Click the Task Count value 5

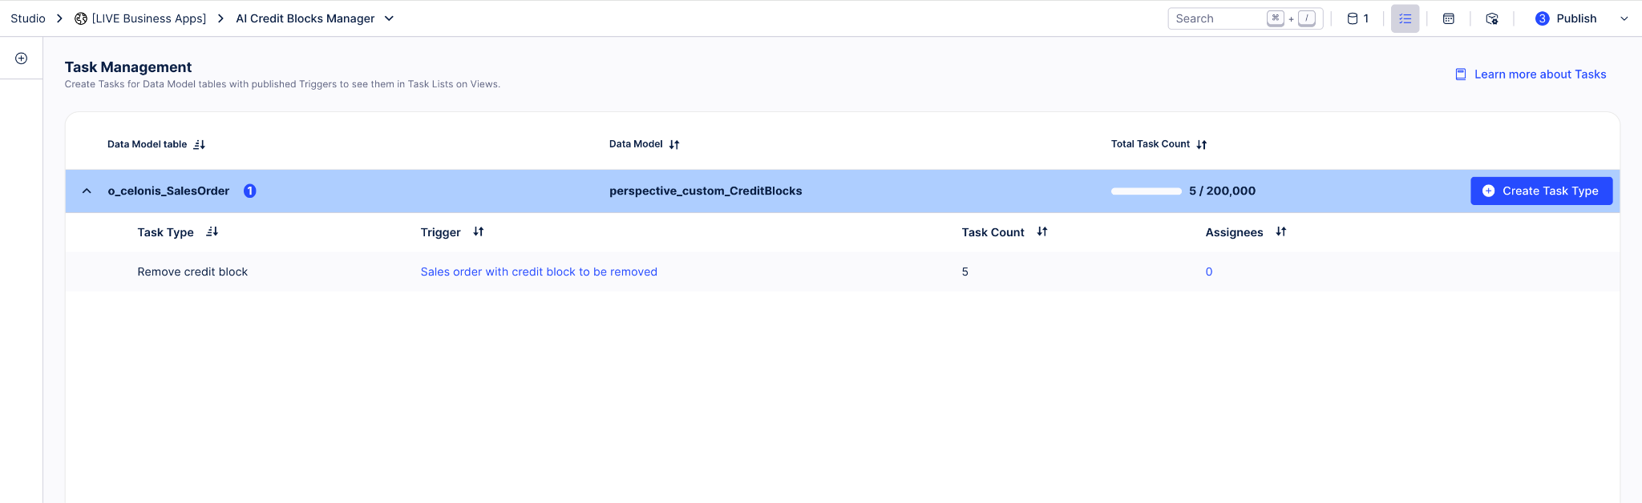tap(965, 272)
